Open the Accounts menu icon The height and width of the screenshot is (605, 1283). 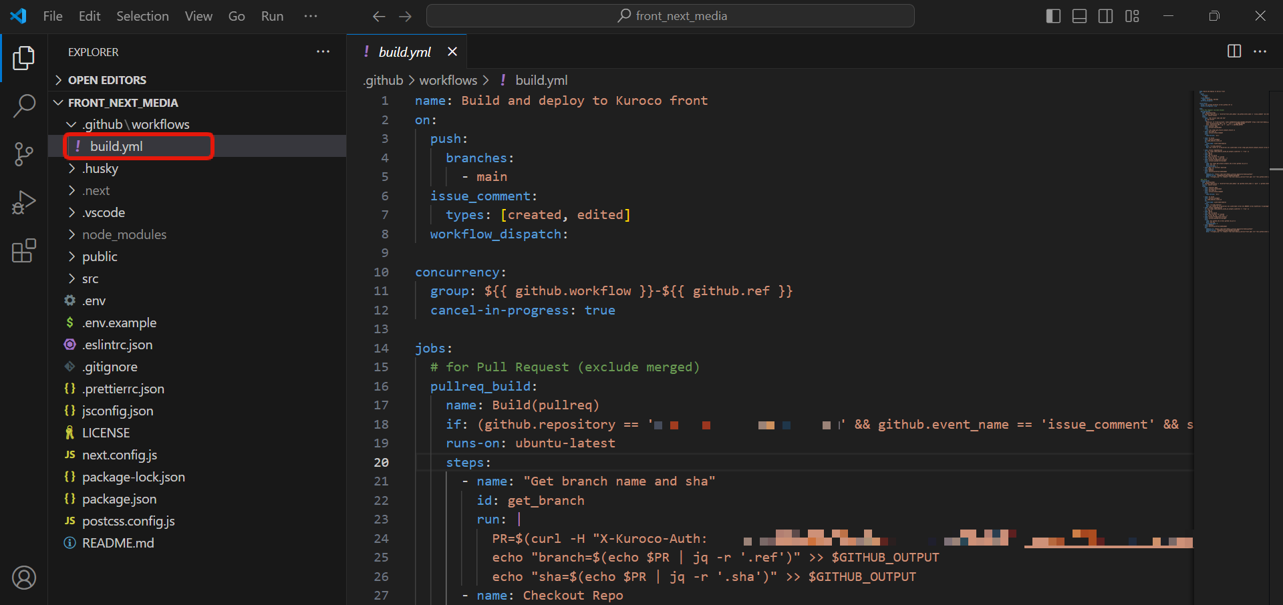[24, 578]
